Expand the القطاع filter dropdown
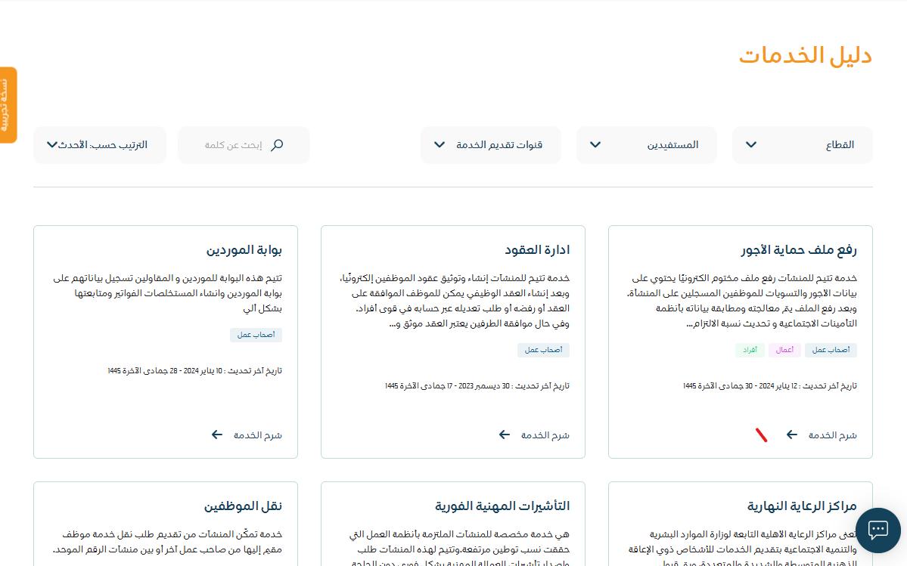The height and width of the screenshot is (566, 907). pos(803,145)
